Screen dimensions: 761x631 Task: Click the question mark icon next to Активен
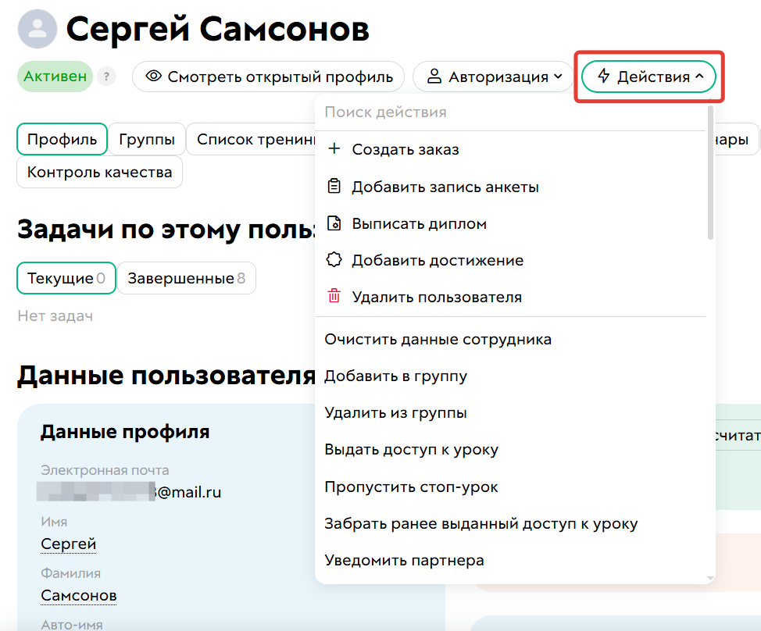pyautogui.click(x=106, y=76)
